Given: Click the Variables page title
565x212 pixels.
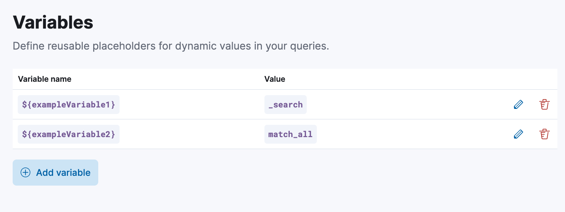Looking at the screenshot, I should pos(53,22).
